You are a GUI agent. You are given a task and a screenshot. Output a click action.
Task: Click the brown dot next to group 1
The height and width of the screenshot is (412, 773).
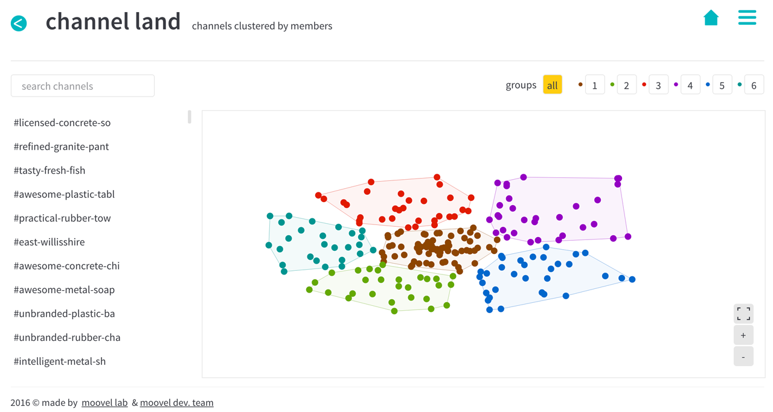580,84
